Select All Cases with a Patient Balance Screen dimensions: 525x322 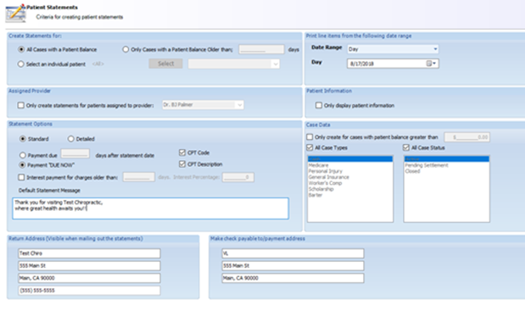click(21, 49)
